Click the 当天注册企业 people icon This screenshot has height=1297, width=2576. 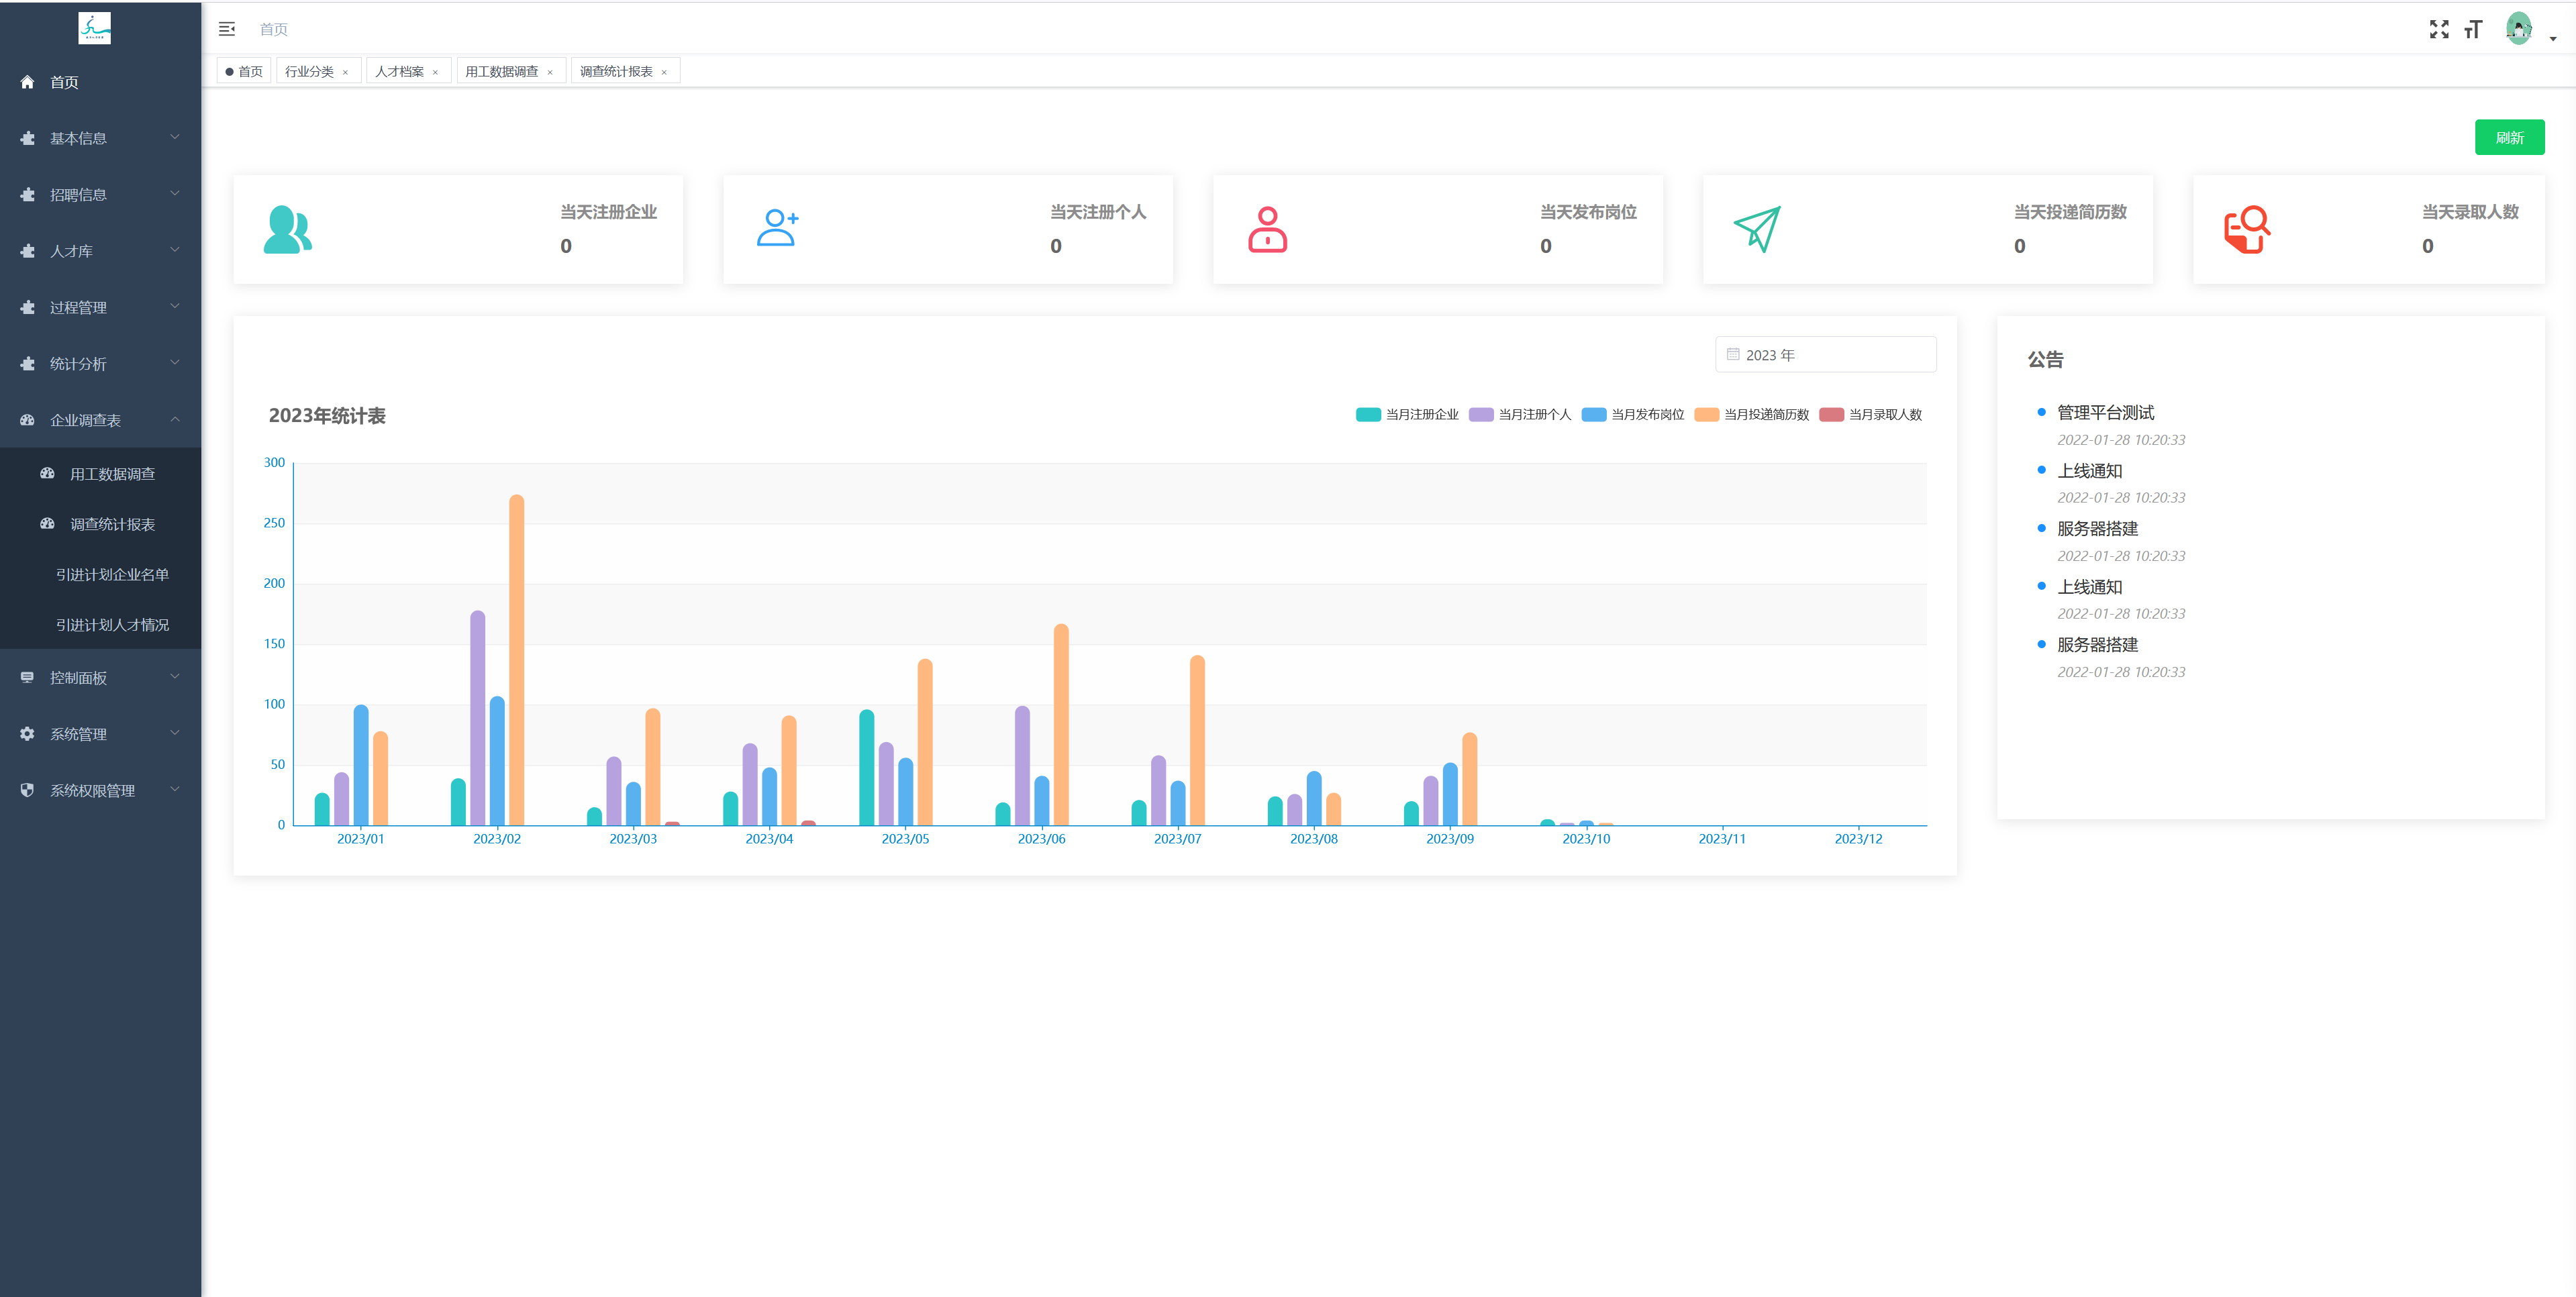coord(288,229)
